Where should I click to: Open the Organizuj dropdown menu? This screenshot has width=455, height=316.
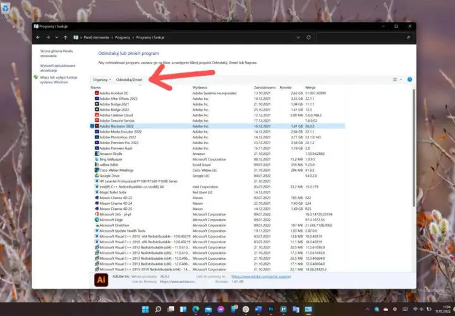(x=102, y=80)
